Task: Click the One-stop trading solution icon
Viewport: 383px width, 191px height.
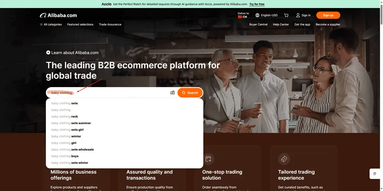Action: (208, 159)
